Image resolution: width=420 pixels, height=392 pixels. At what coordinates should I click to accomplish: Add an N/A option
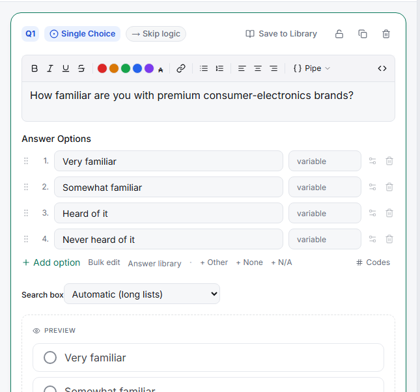[281, 262]
